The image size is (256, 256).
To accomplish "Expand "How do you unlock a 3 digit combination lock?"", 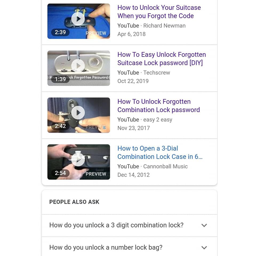I will 130,225.
